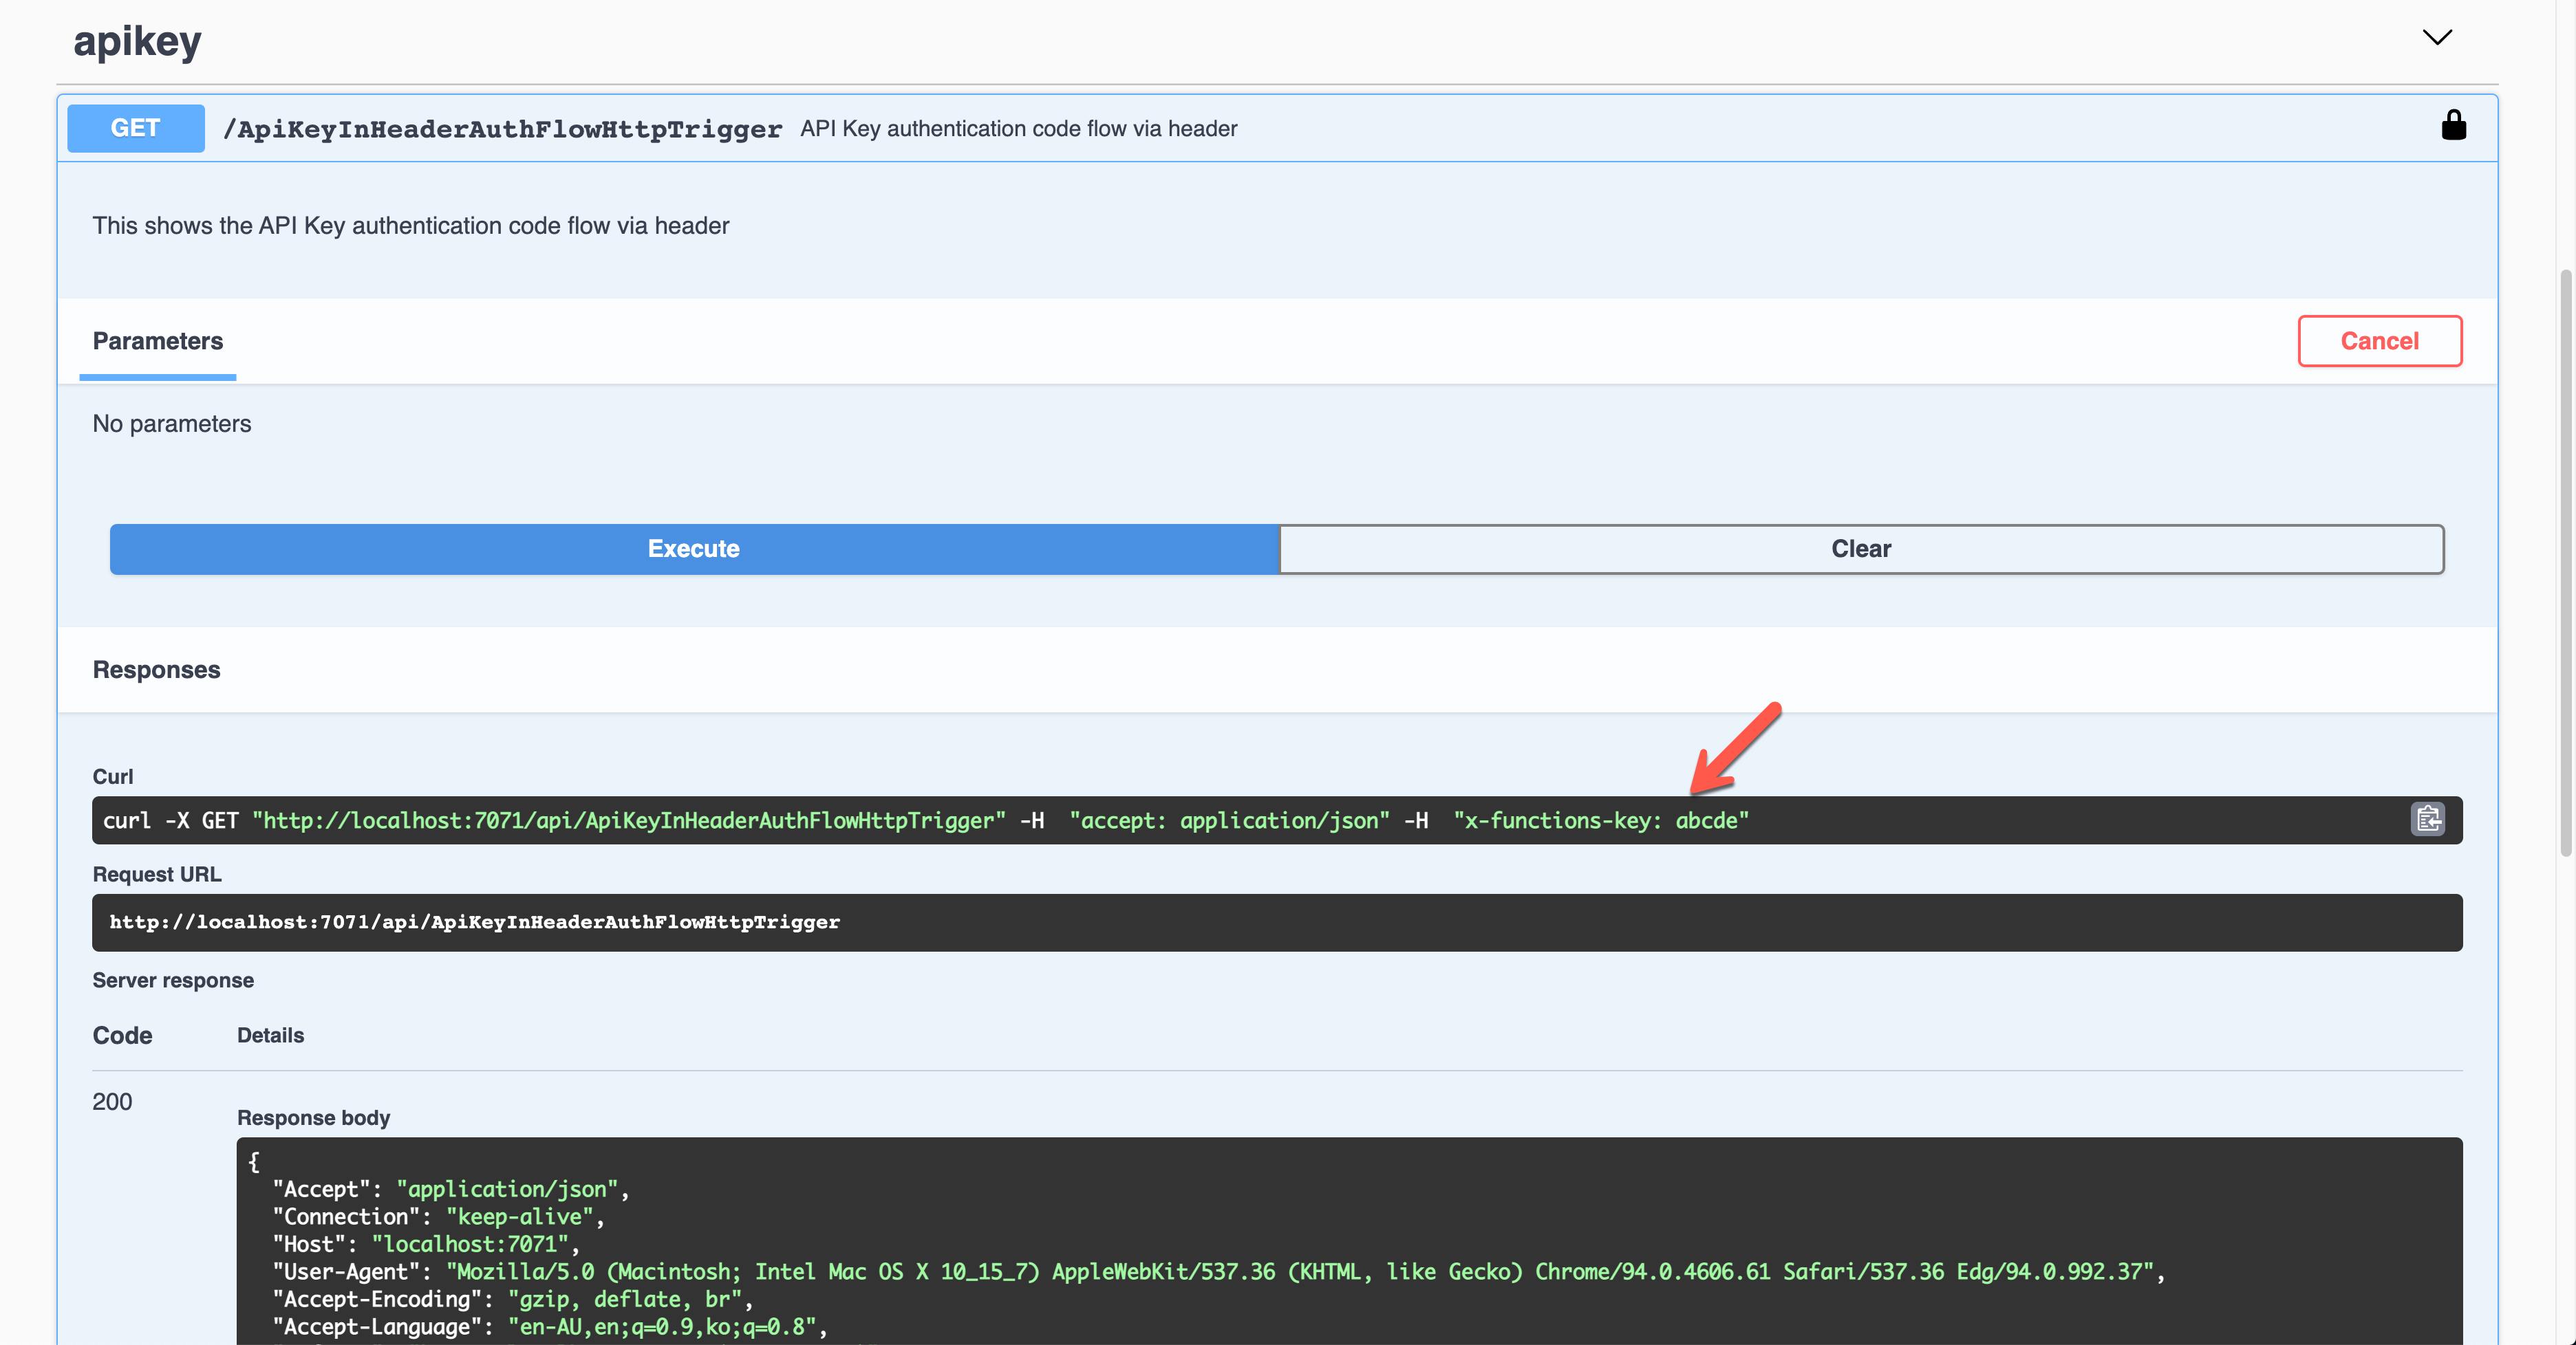The height and width of the screenshot is (1345, 2576).
Task: Click the Cancel button
Action: 2379,341
